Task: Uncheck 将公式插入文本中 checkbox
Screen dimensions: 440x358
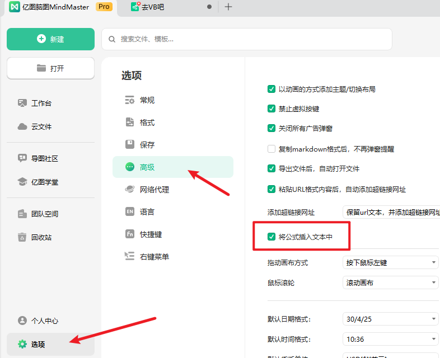Action: point(272,237)
